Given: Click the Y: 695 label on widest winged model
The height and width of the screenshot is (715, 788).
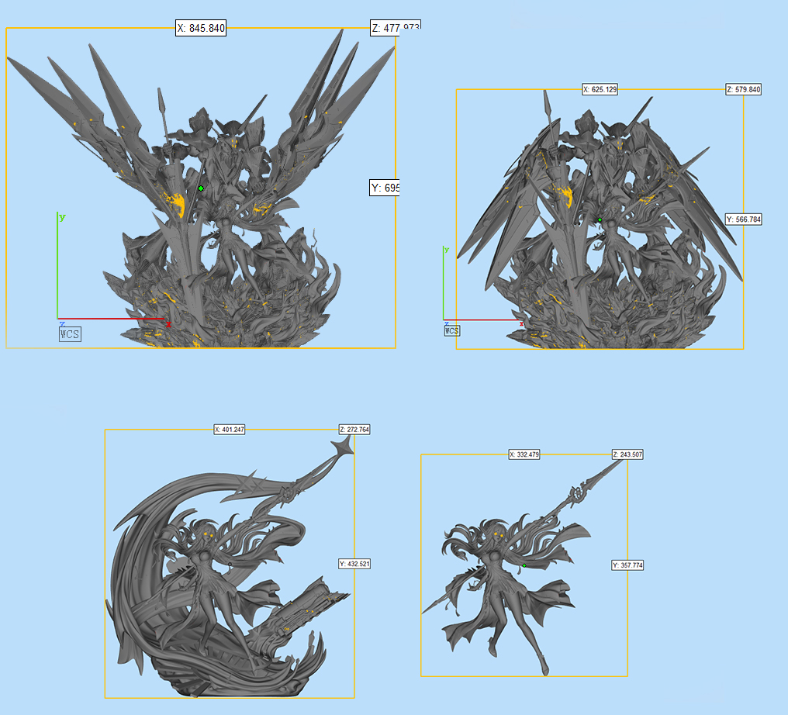Looking at the screenshot, I should (x=385, y=188).
